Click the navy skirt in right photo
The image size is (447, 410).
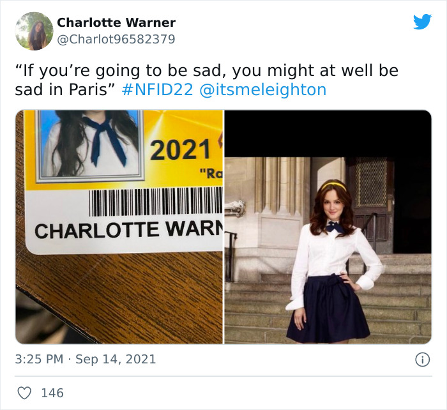coord(328,309)
